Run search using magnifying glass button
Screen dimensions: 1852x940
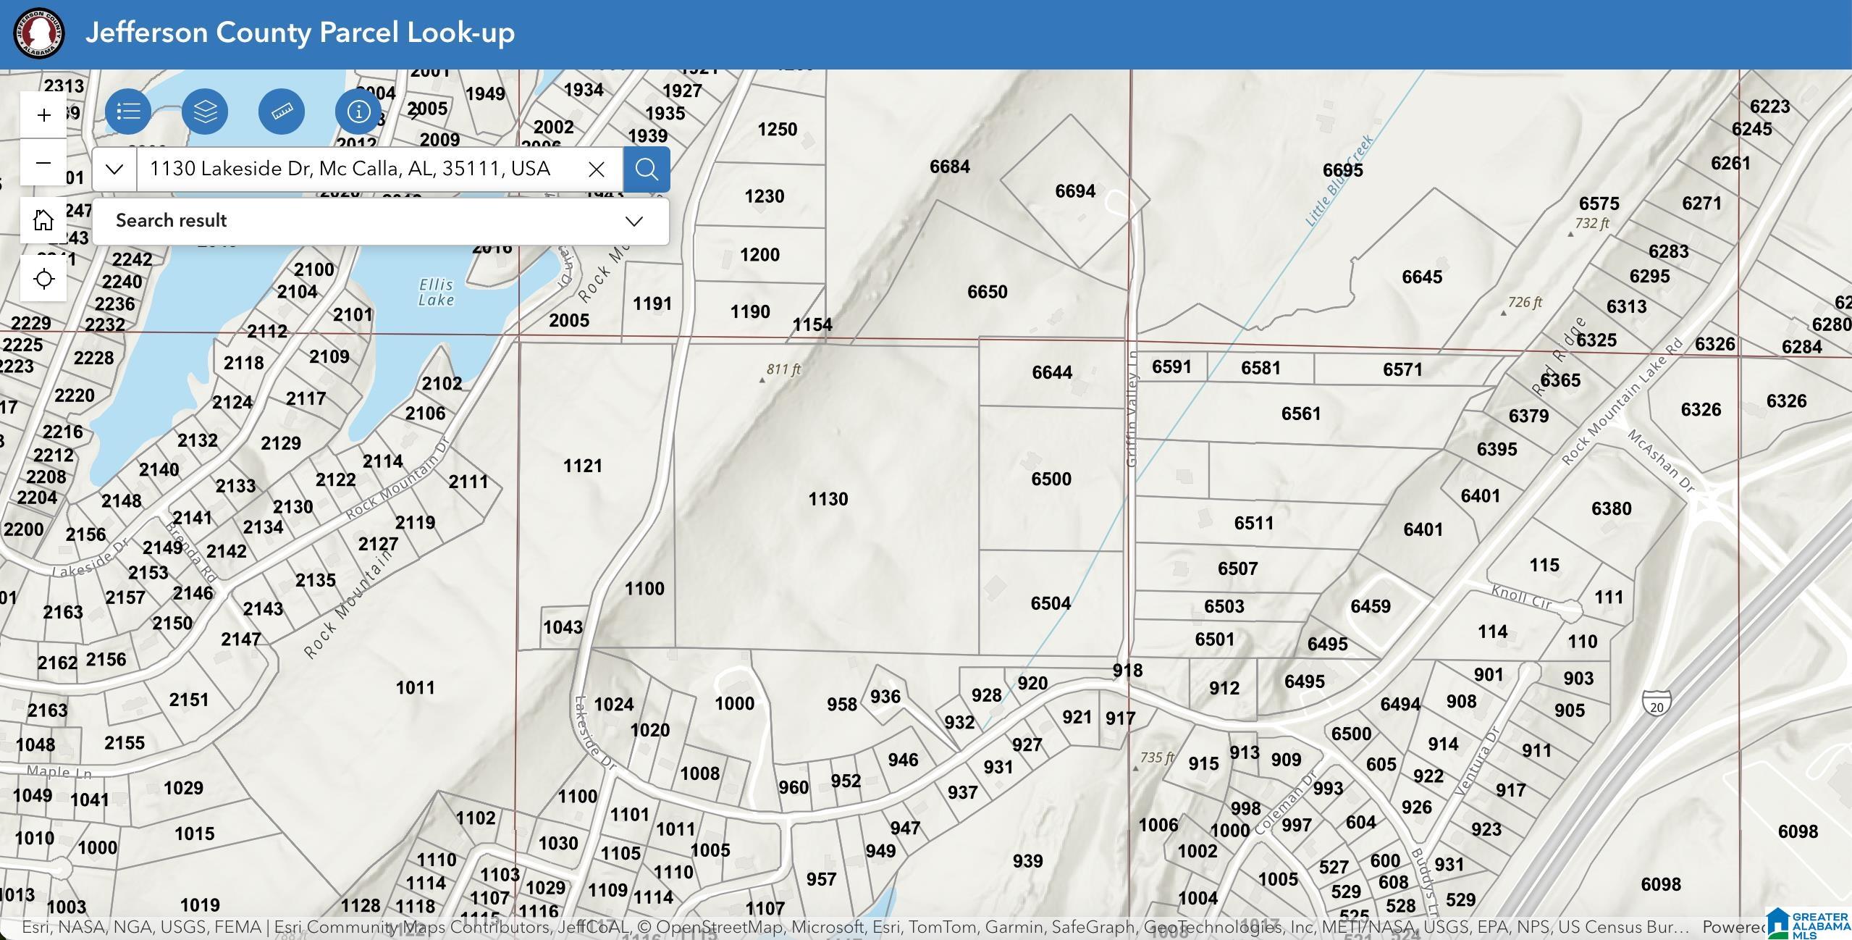click(x=647, y=169)
